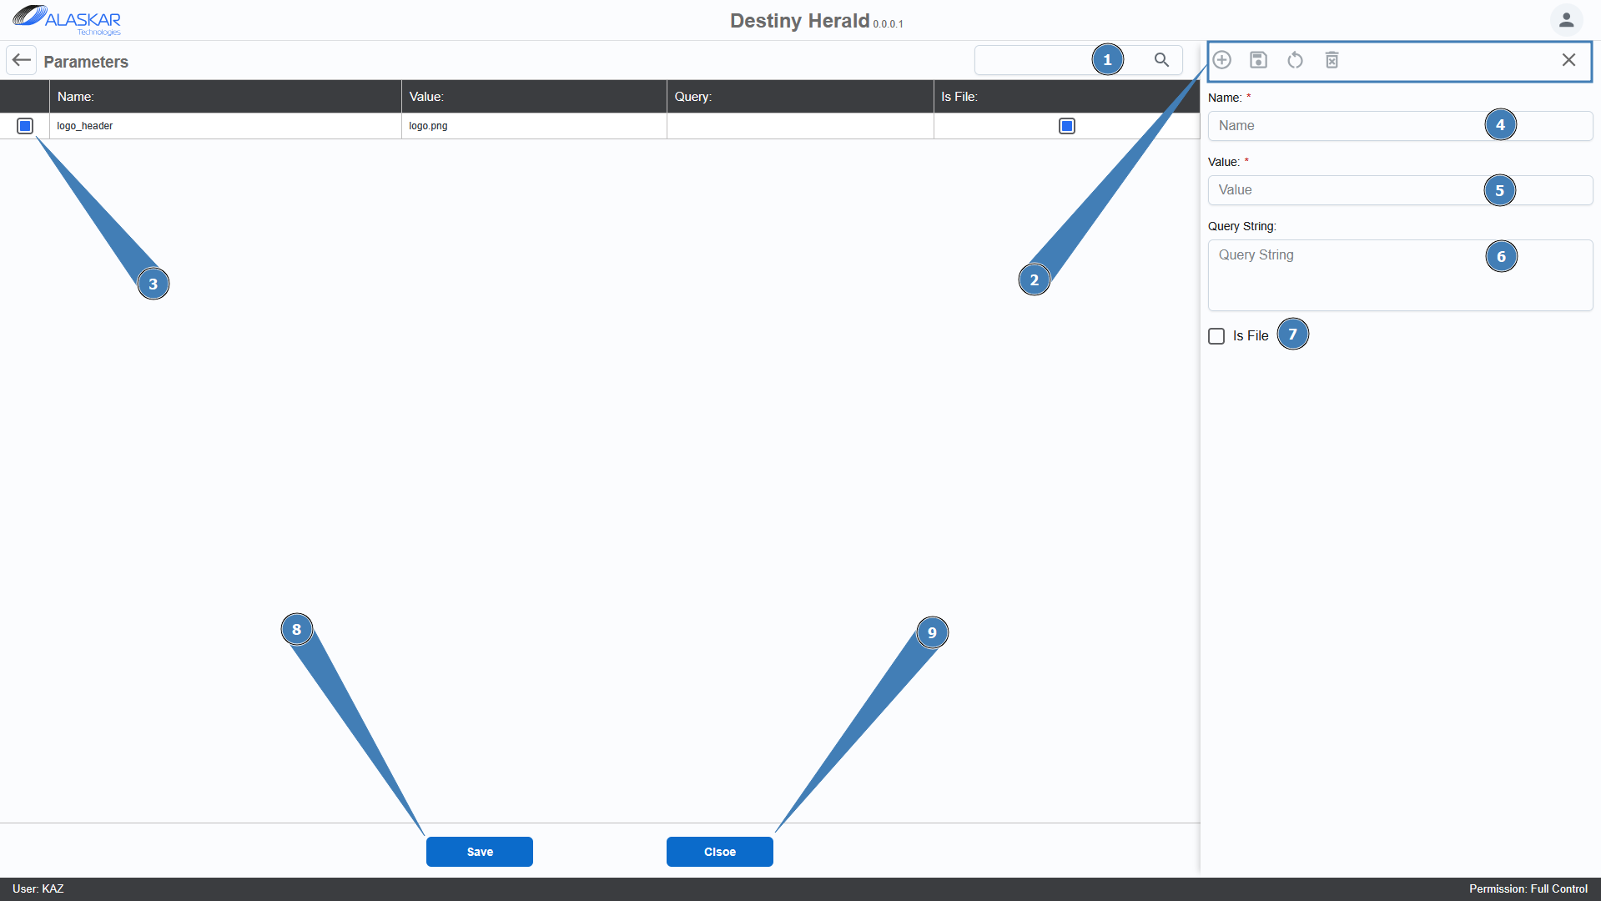Image resolution: width=1601 pixels, height=901 pixels.
Task: Enable the Is File checkbox in form
Action: [1216, 336]
